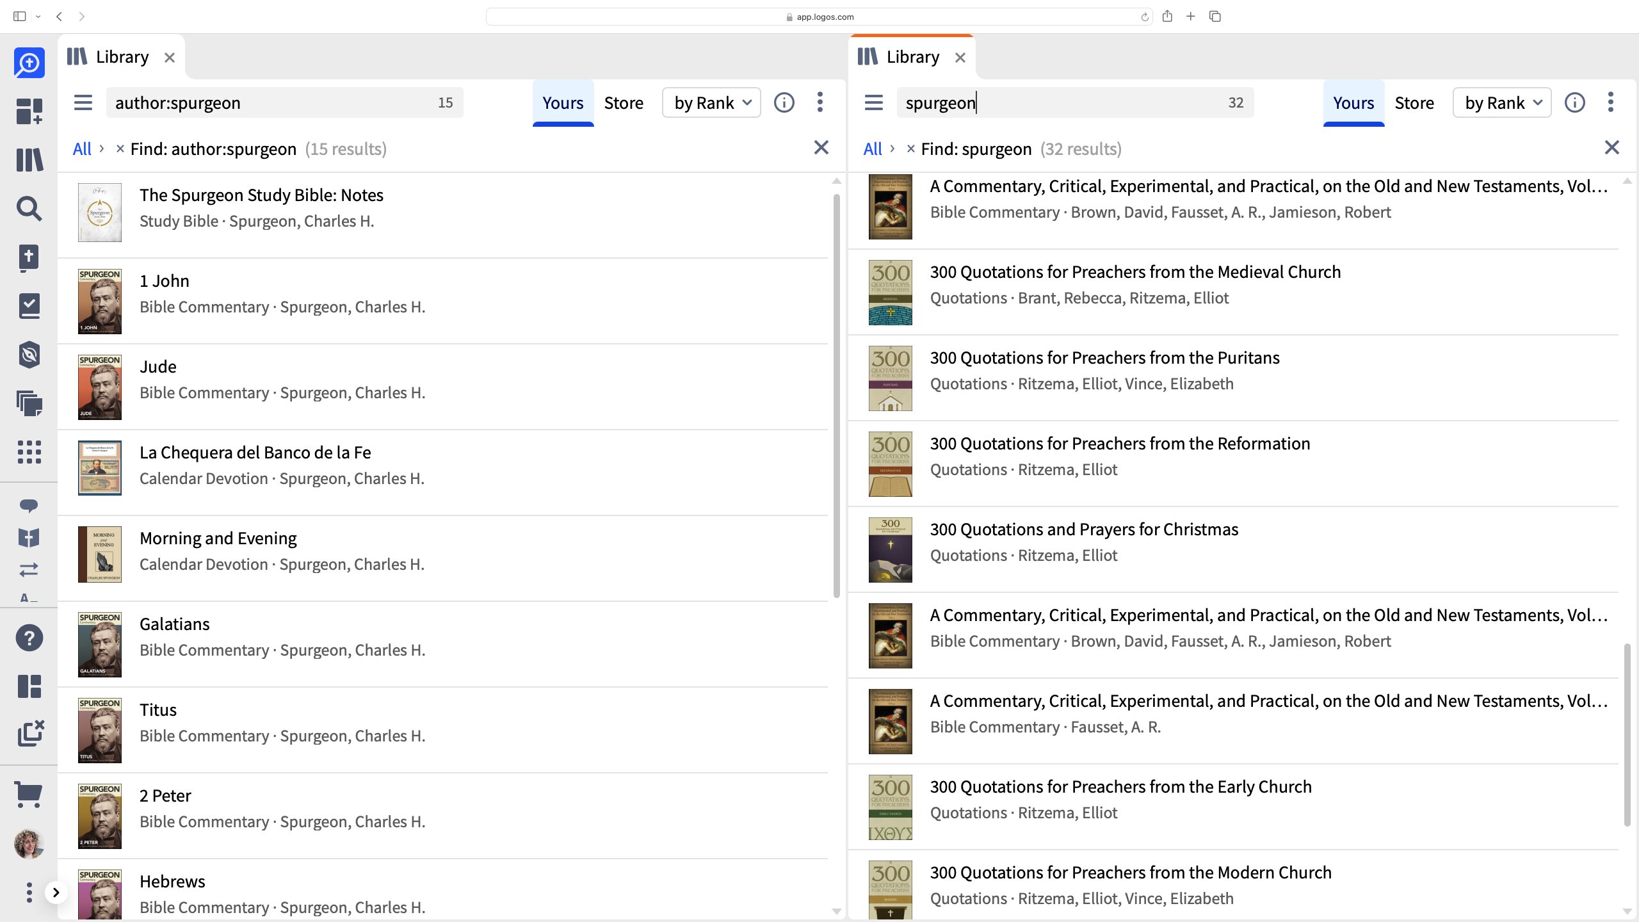Open the user profile avatar
The width and height of the screenshot is (1639, 922).
29,844
